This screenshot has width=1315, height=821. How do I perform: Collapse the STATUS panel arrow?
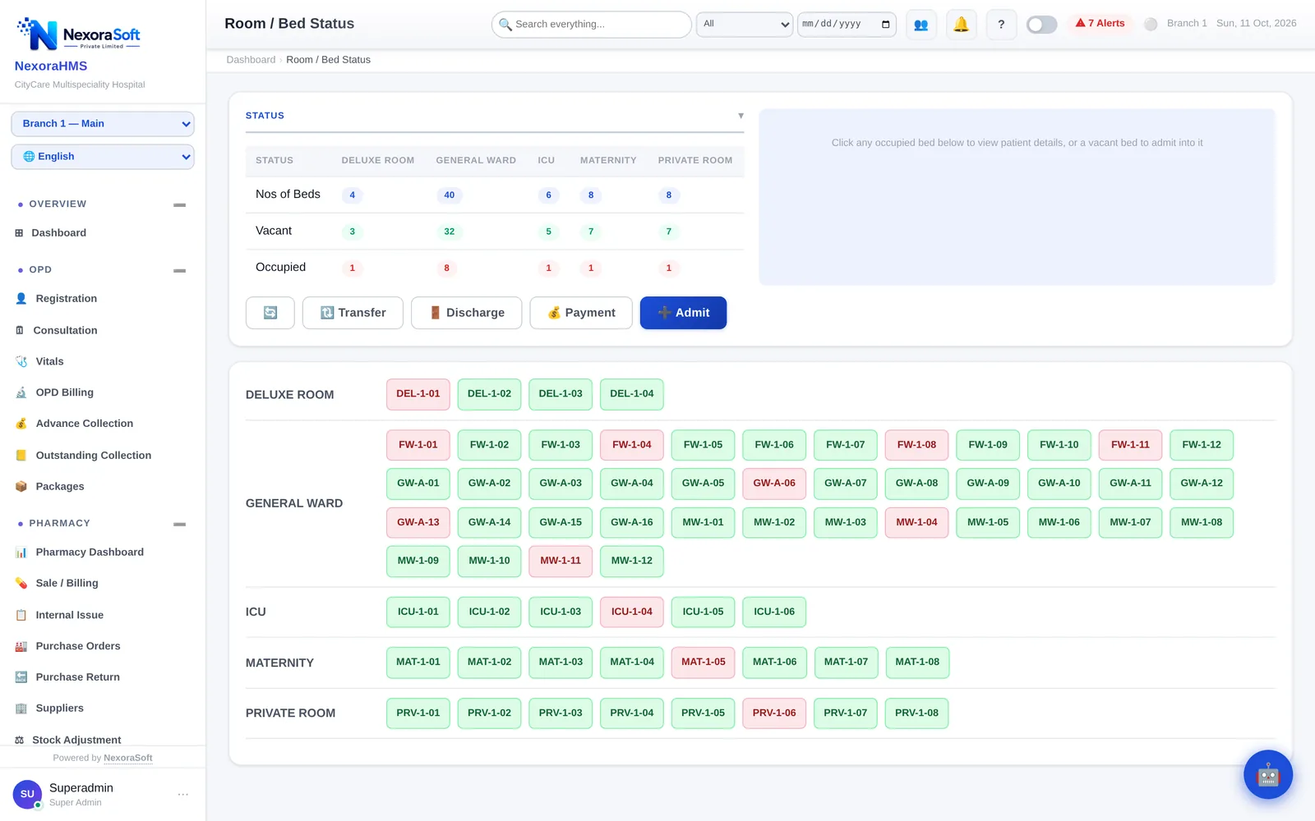pyautogui.click(x=741, y=116)
